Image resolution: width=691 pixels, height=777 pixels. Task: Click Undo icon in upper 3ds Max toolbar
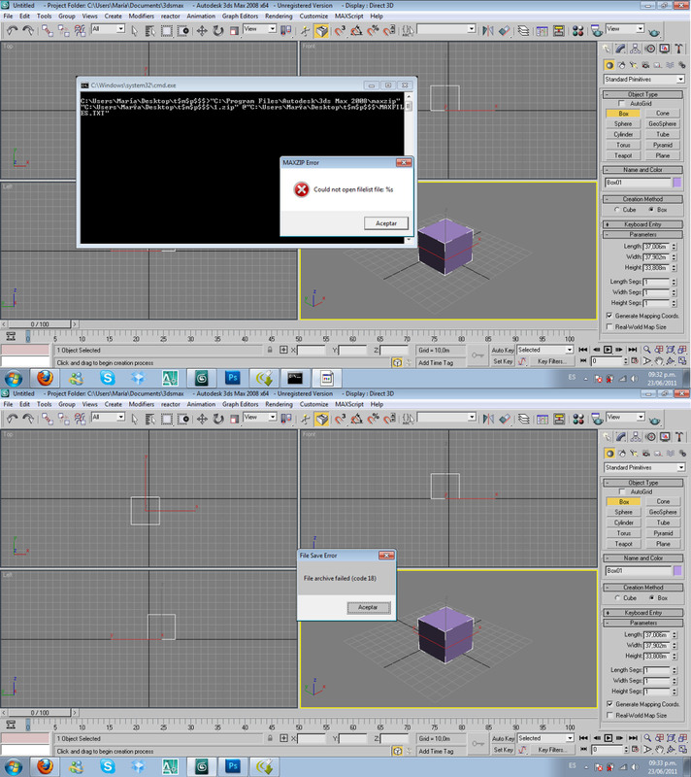[x=13, y=31]
